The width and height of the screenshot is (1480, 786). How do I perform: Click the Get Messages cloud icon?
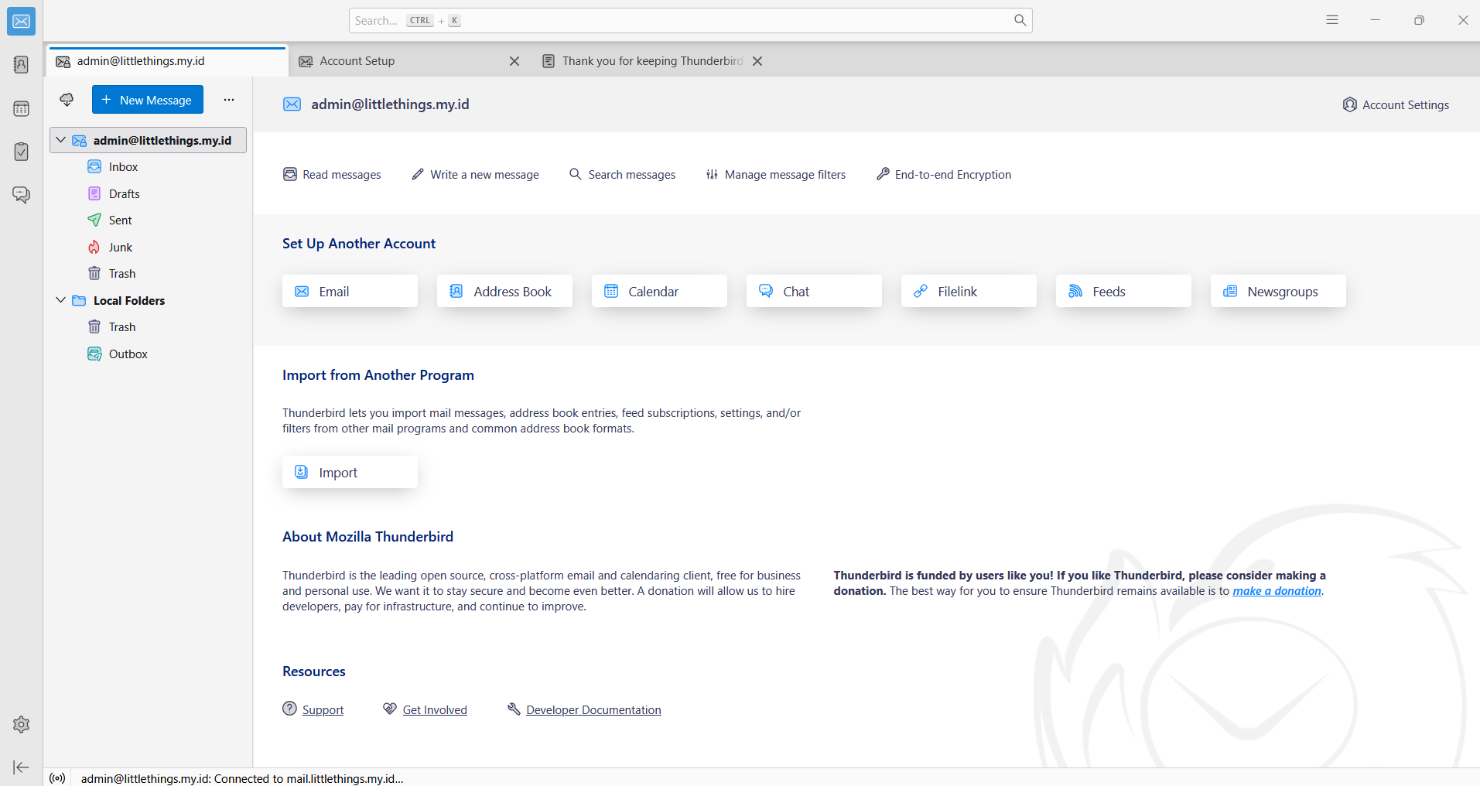[67, 100]
